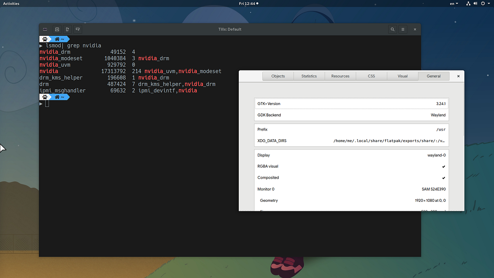Open the Tilix session sidebar
This screenshot has width=494, height=278.
coord(45,29)
